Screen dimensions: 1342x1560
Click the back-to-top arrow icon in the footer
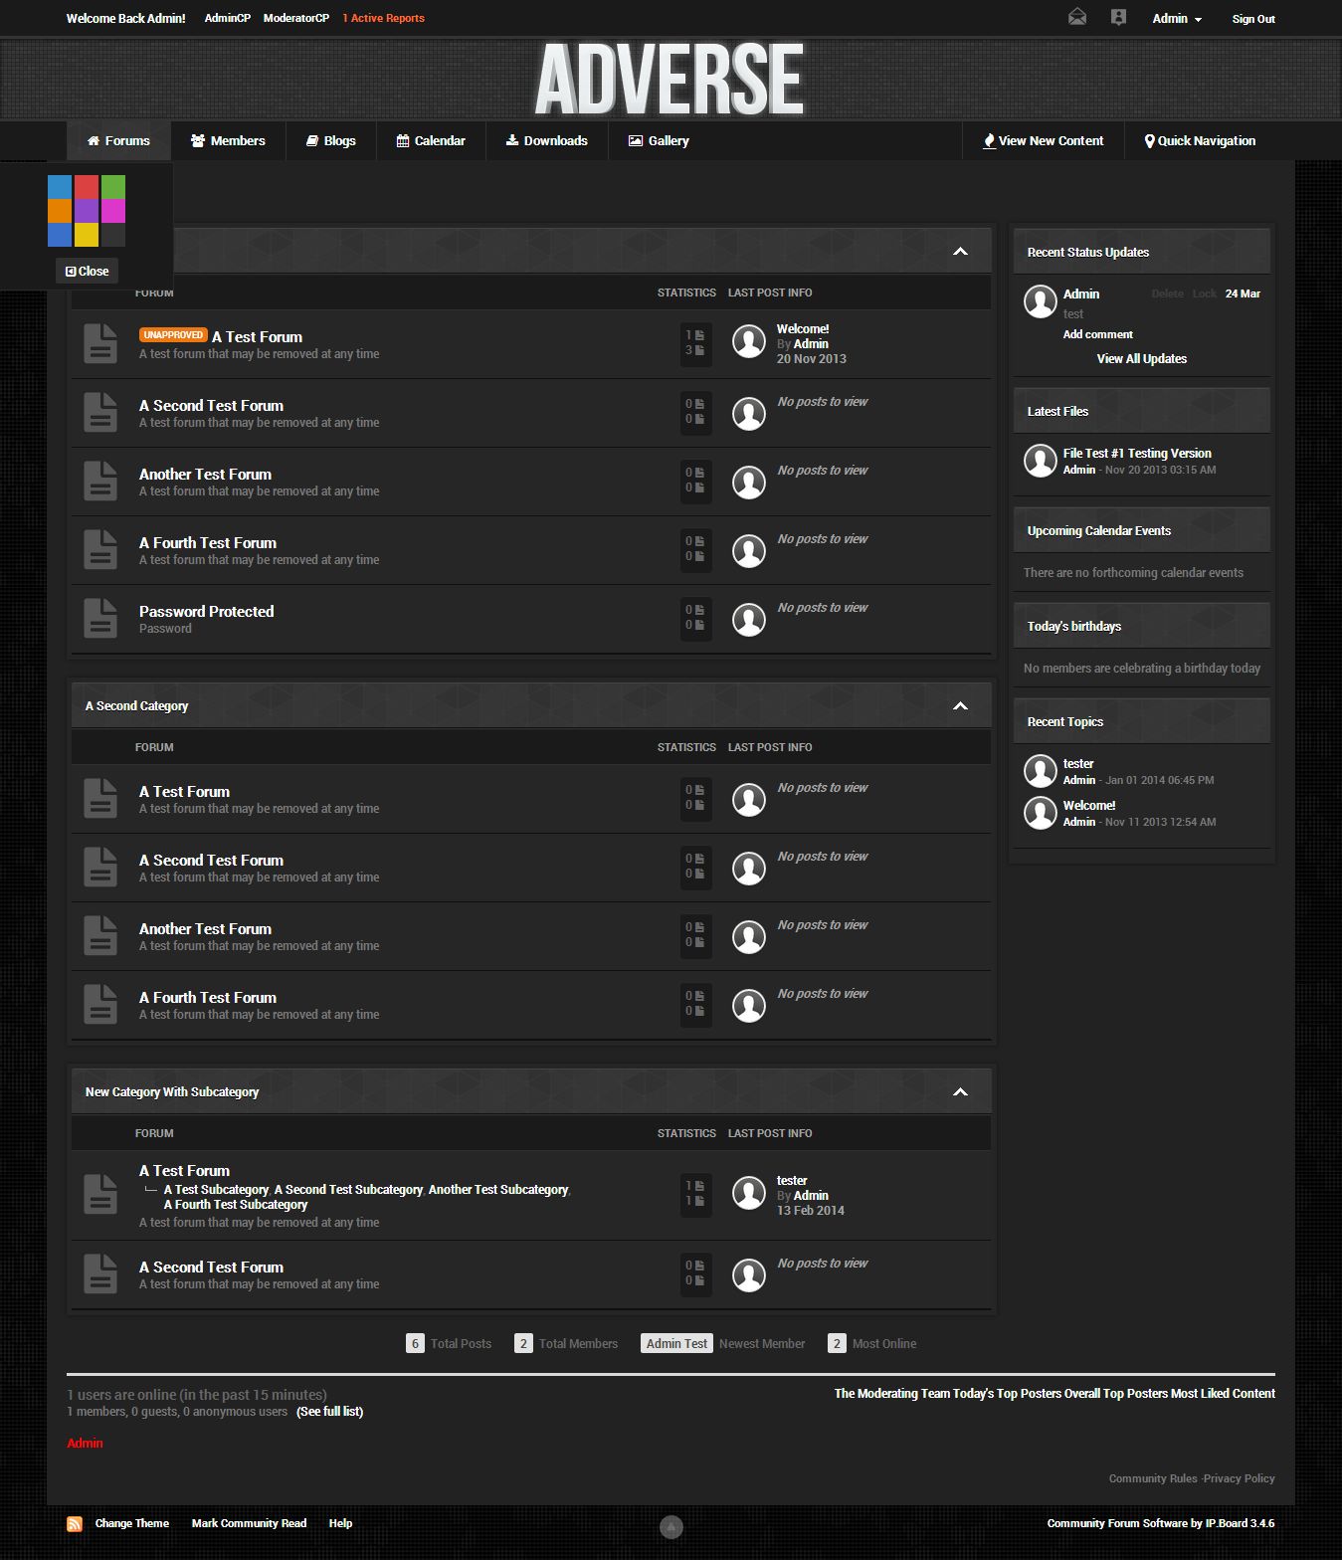point(671,1526)
